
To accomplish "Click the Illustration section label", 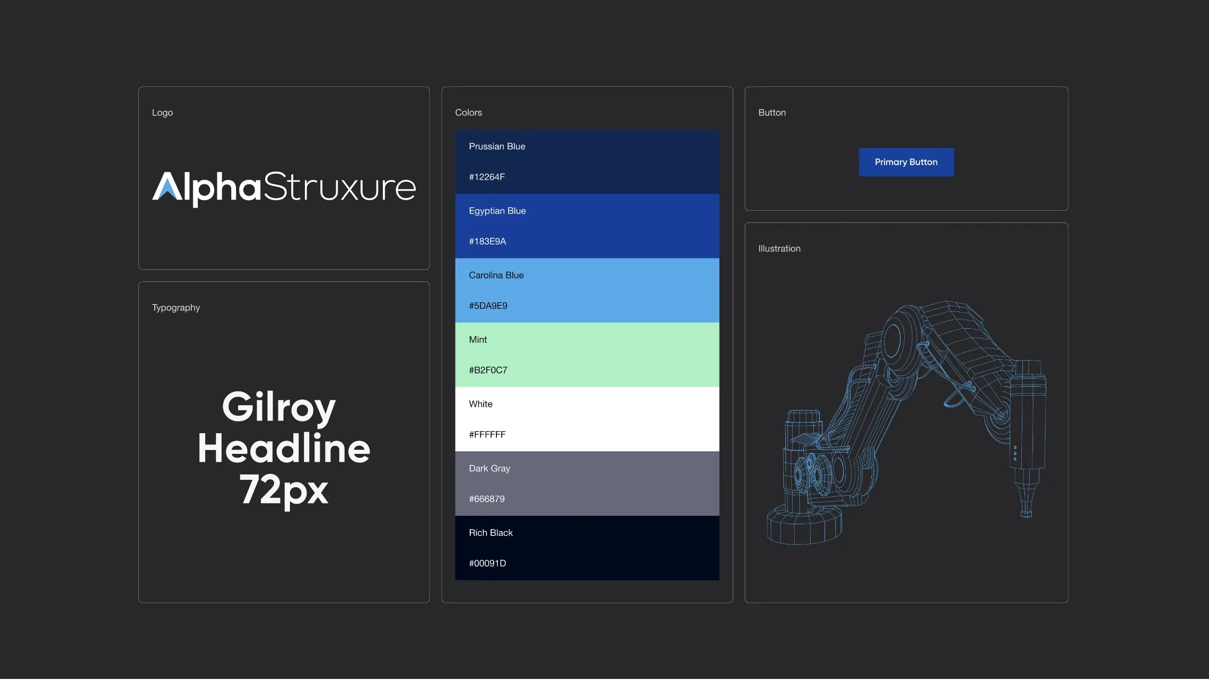I will pyautogui.click(x=779, y=249).
